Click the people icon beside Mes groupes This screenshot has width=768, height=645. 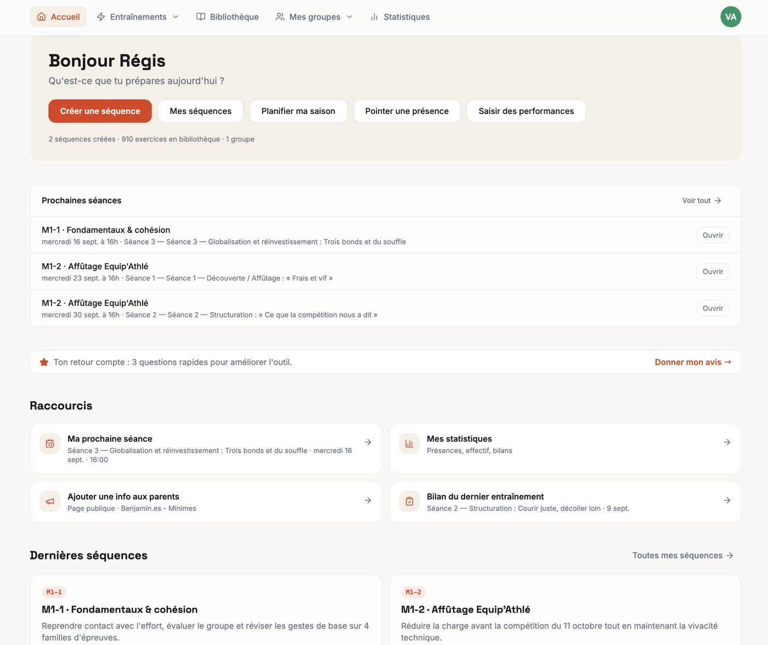tap(280, 17)
